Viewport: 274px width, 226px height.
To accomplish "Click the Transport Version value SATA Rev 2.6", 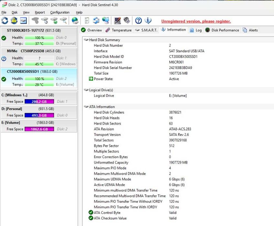I will 179,135.
